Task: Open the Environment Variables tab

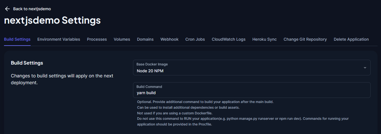Action: [59, 39]
